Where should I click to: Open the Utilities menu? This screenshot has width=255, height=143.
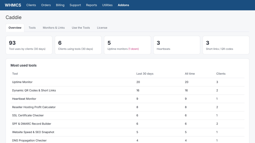point(107,5)
